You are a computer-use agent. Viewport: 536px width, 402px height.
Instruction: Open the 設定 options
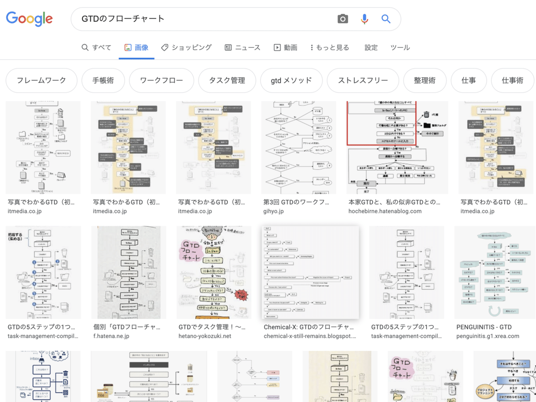pos(371,47)
